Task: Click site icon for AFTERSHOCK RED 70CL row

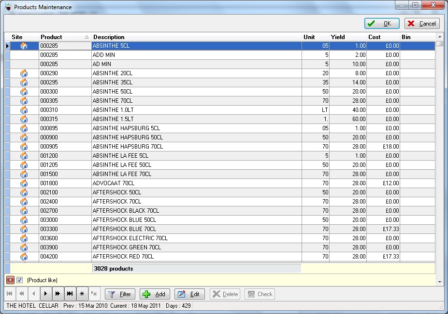Action: click(x=24, y=257)
